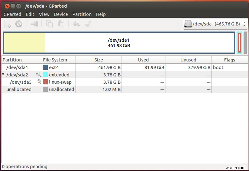Collapse the /dev/sda2 extended partition tree
The height and width of the screenshot is (171, 249).
click(x=3, y=74)
